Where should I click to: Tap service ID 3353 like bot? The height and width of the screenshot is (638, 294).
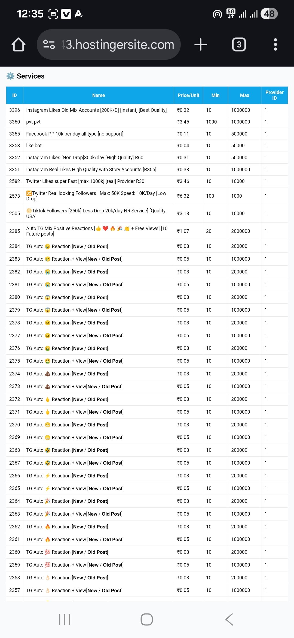click(34, 146)
